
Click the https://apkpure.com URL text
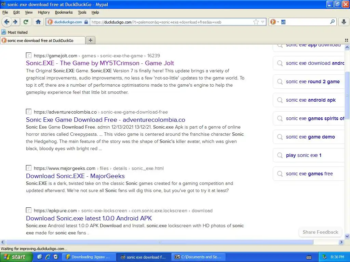(55, 210)
